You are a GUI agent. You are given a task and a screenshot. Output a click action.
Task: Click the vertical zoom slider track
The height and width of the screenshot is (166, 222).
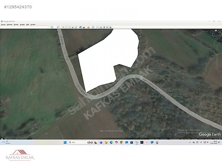coord(217,60)
